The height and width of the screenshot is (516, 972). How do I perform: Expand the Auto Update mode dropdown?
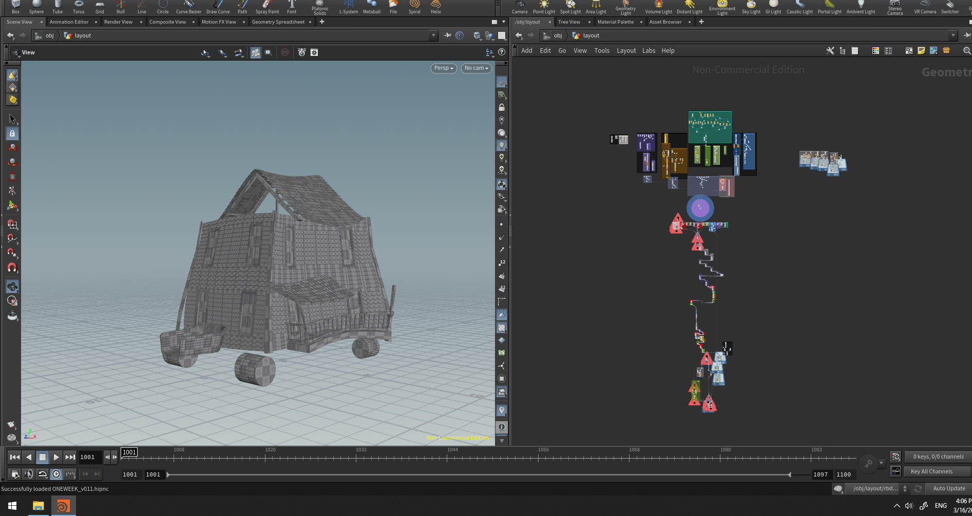click(949, 488)
